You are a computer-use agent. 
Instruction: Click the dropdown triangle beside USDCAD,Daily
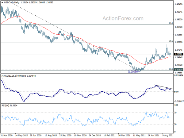[x=2, y=2]
